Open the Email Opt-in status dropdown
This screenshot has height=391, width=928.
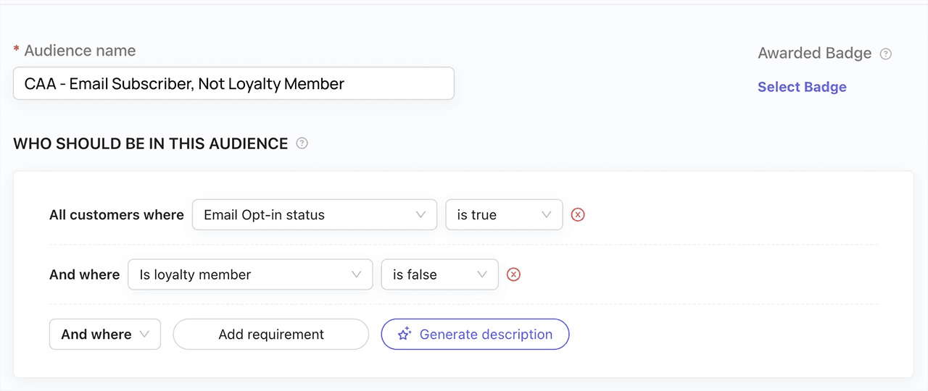coord(314,215)
